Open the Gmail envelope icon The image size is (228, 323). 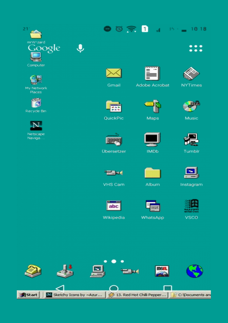pos(114,73)
